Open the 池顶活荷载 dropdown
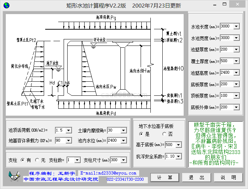The width and height of the screenshot is (248, 189). click(70, 130)
